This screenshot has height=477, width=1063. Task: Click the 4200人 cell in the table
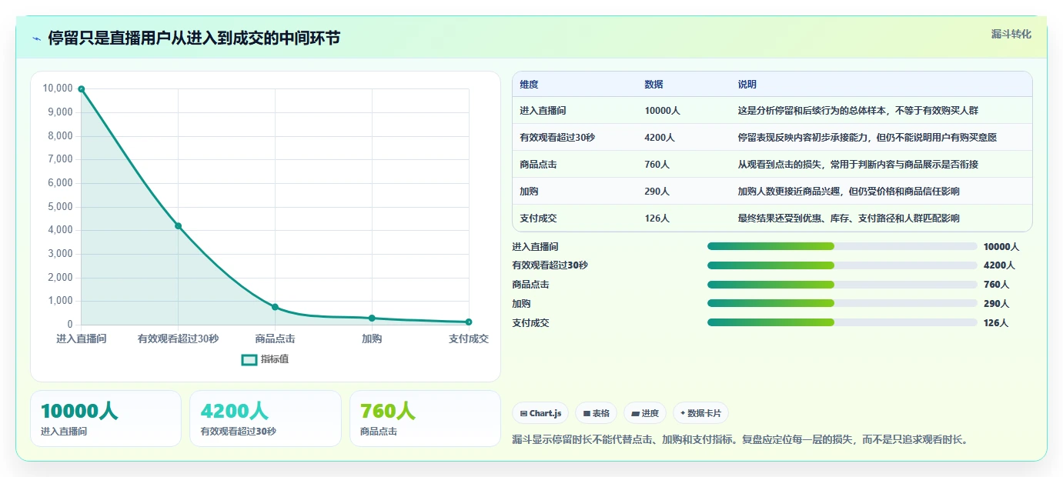point(660,138)
